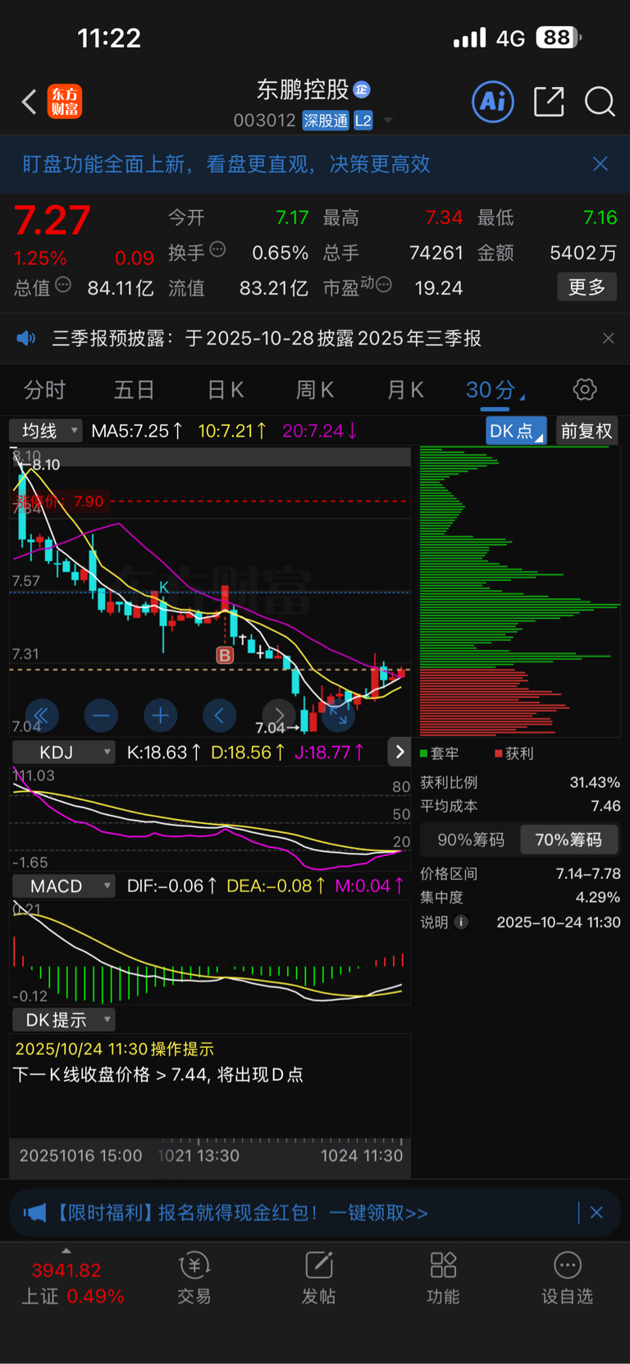Open the KDJ indicator dropdown
Image resolution: width=630 pixels, height=1364 pixels.
(63, 752)
